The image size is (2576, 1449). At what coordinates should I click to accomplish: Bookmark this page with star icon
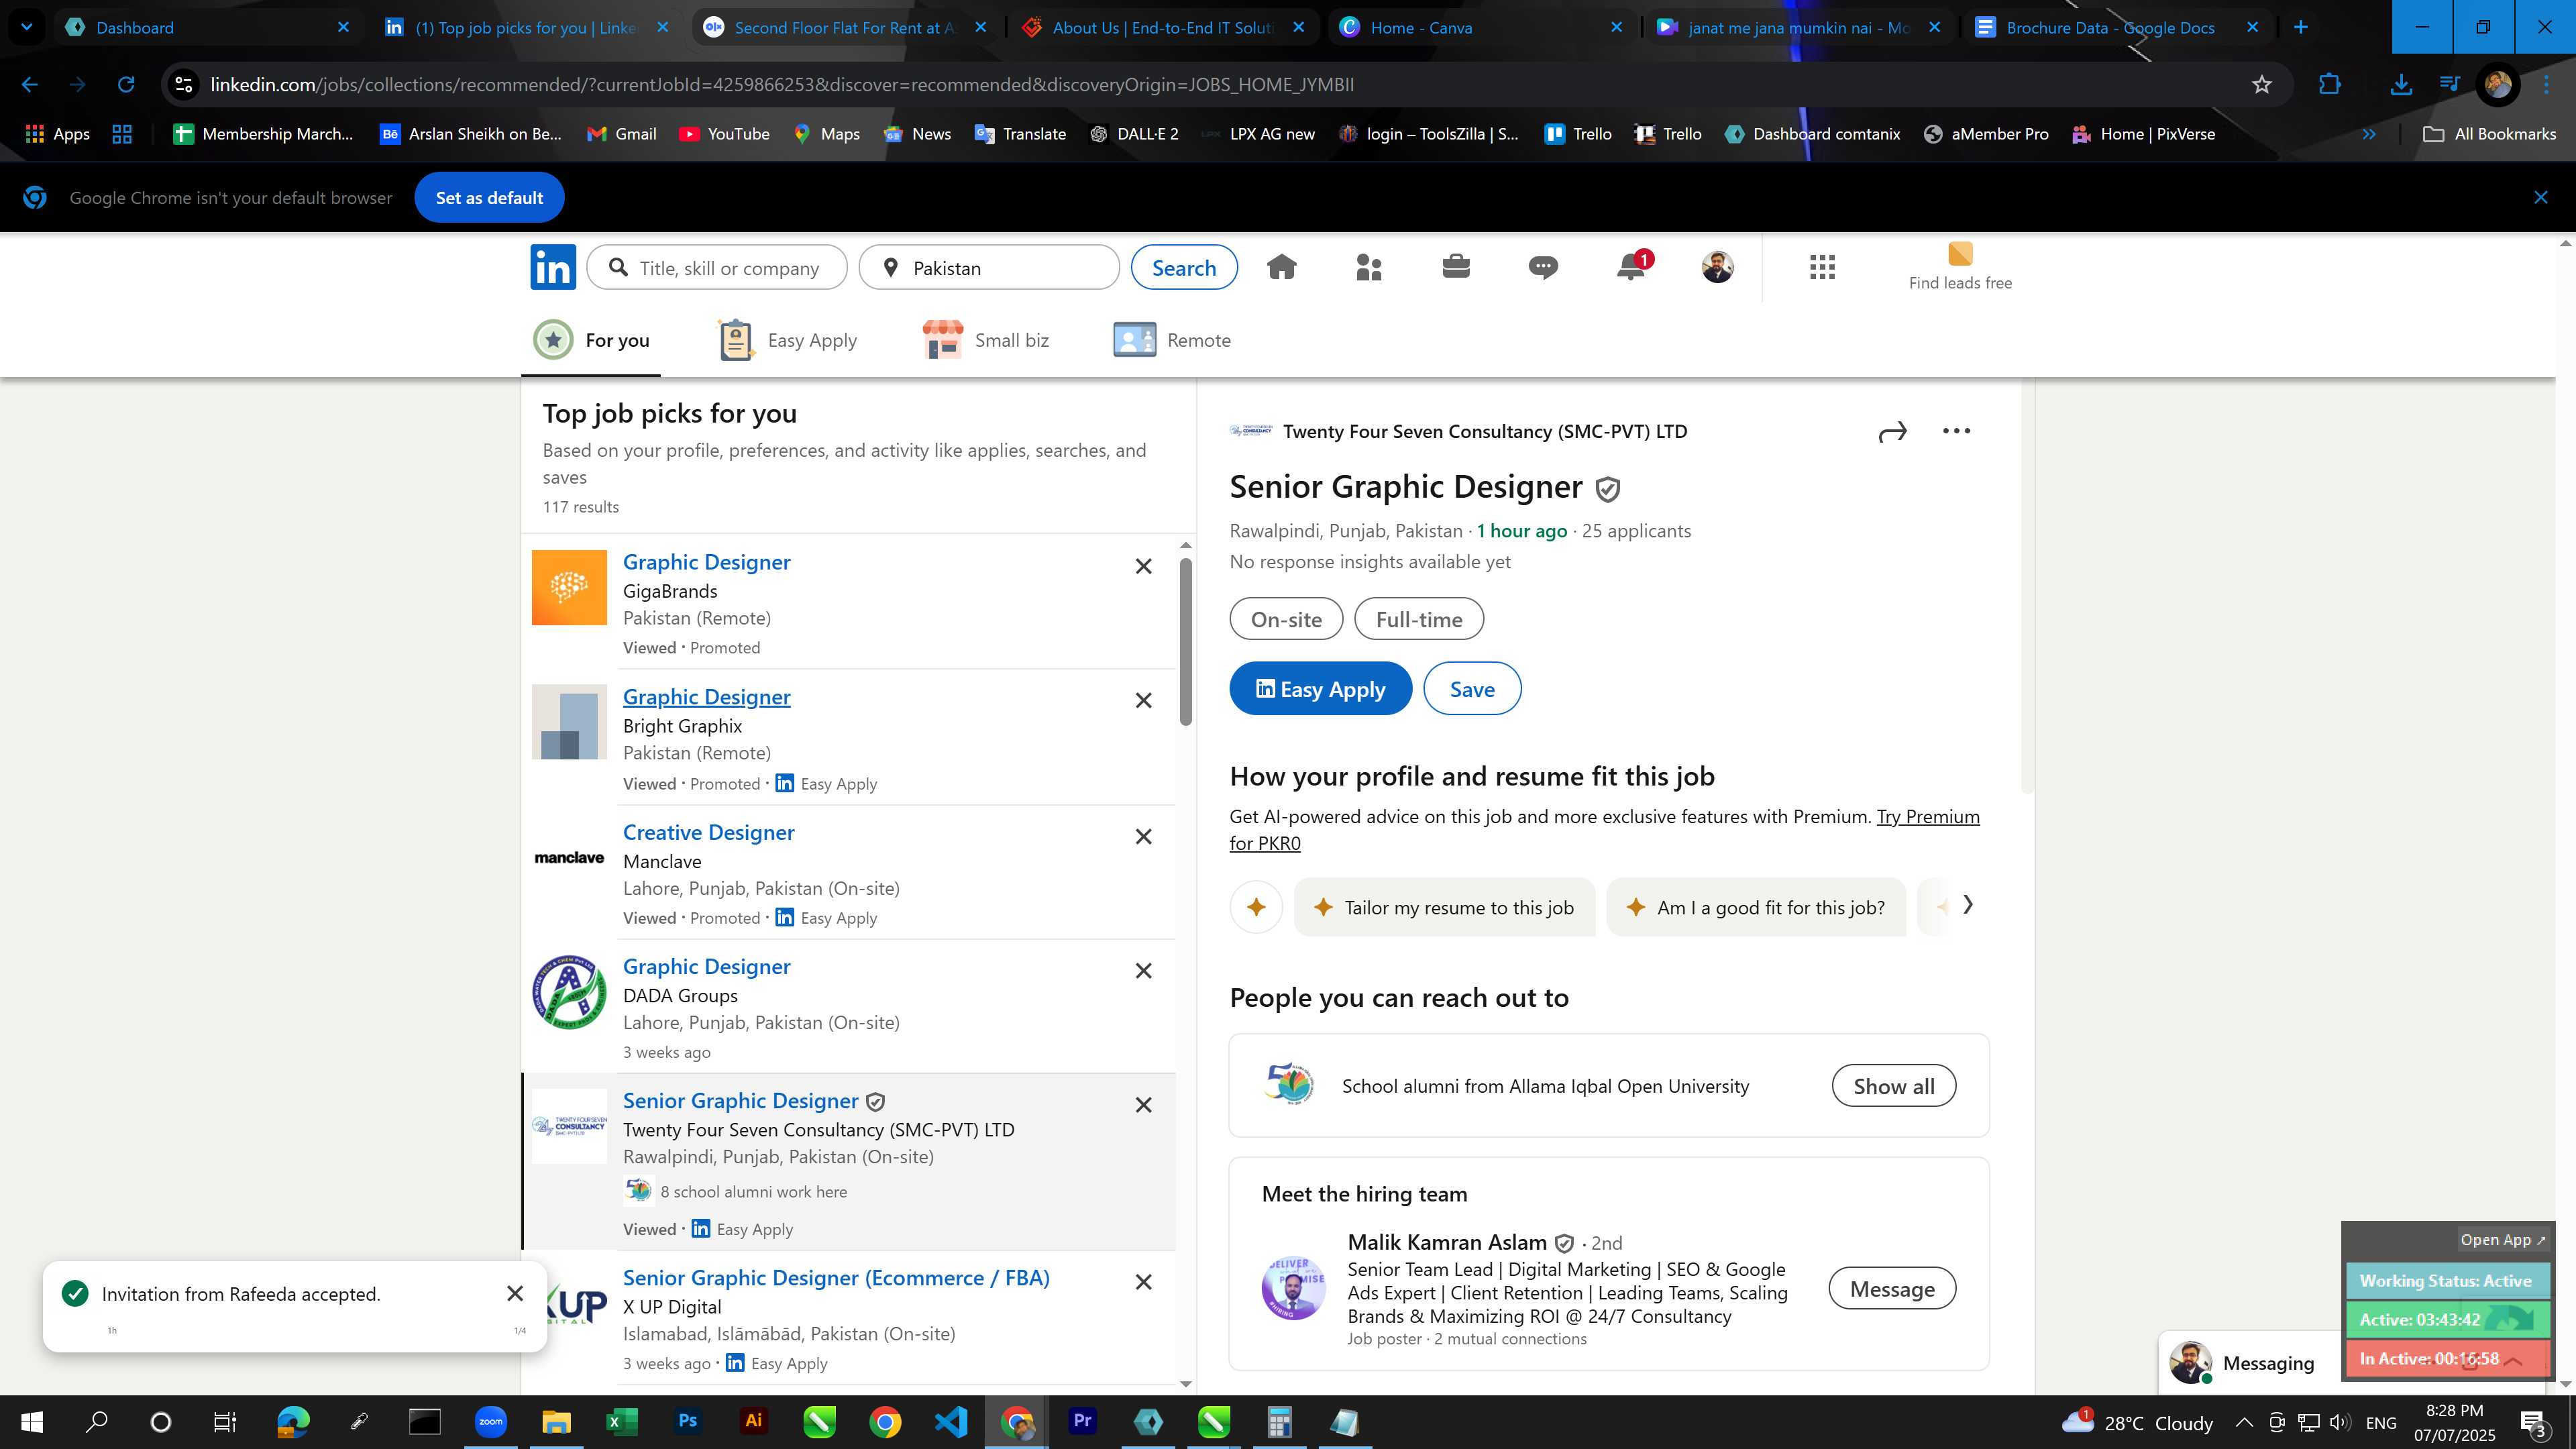pos(2262,85)
